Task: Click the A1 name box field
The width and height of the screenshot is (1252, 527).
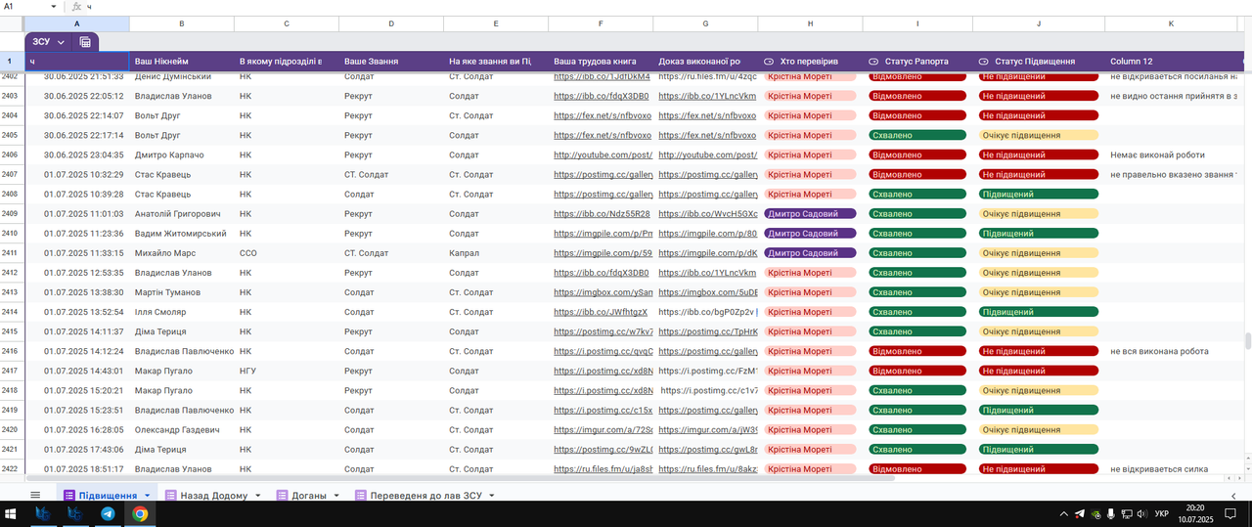Action: coord(24,6)
